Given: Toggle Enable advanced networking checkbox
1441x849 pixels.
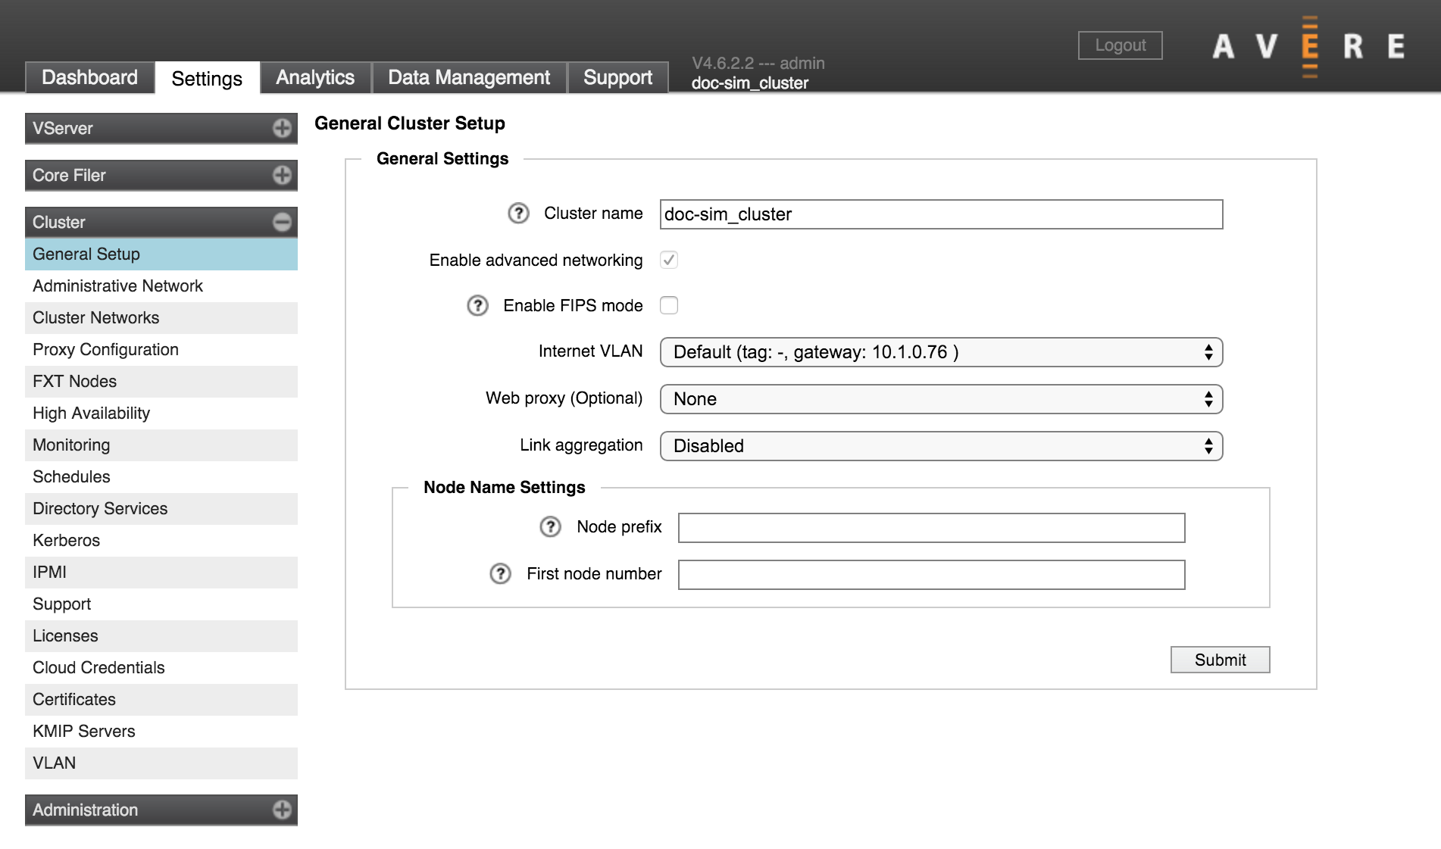Looking at the screenshot, I should 669,261.
